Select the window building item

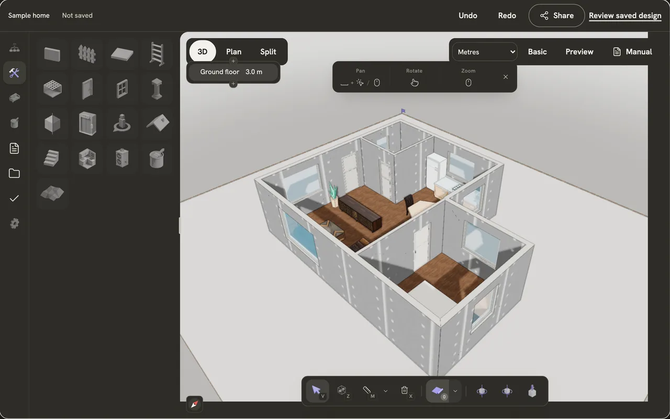point(122,89)
